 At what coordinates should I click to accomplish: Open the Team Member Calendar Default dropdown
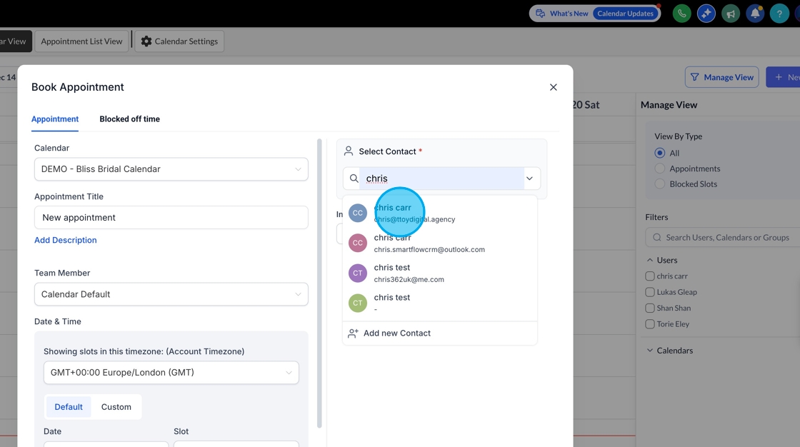(x=171, y=294)
